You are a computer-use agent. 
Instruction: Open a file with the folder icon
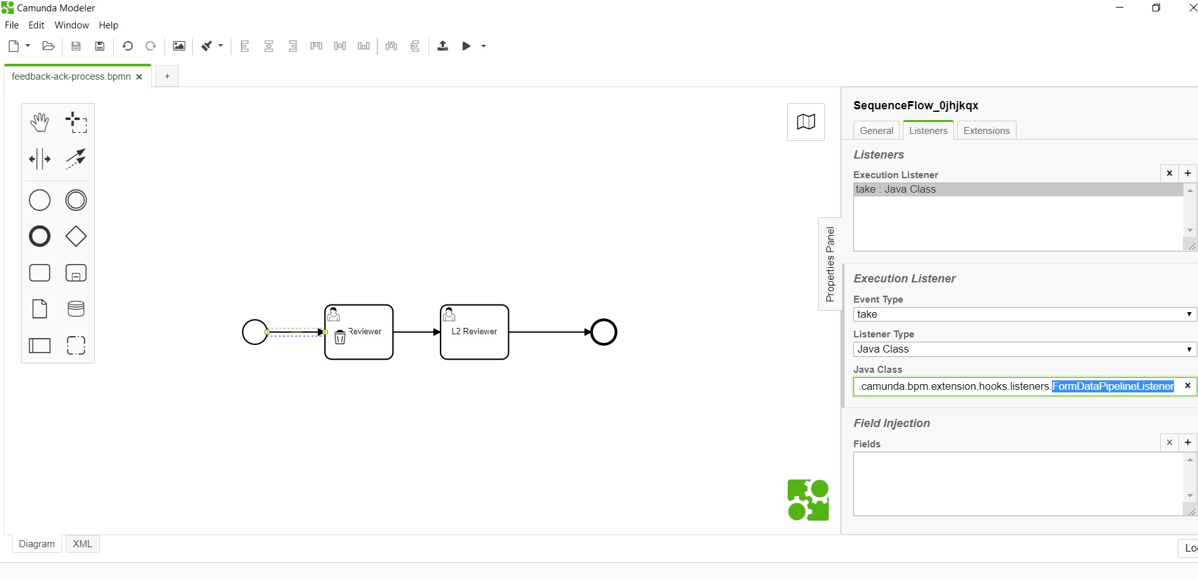coord(49,46)
